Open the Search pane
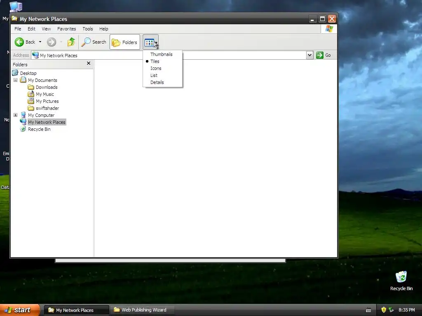Viewport: 422px width, 316px height. [94, 42]
